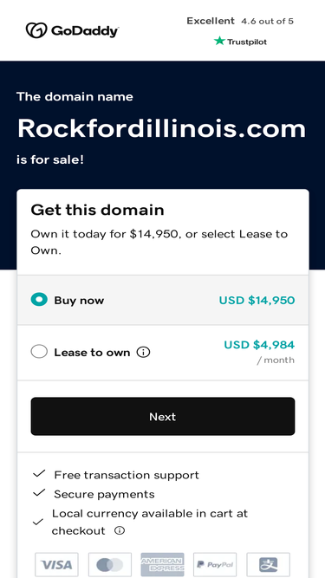
Task: Open the Trustpilot star rating
Action: click(x=240, y=42)
